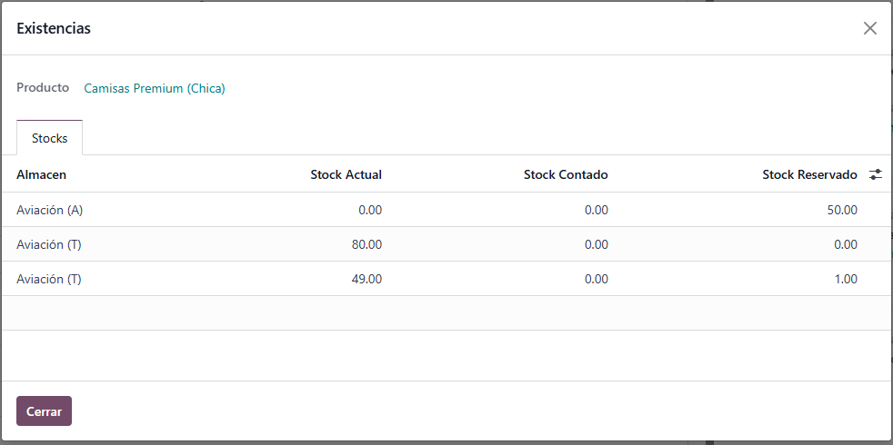Open the column options adjust icon
The image size is (893, 445).
[876, 174]
